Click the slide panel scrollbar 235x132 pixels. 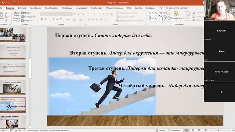(30, 68)
